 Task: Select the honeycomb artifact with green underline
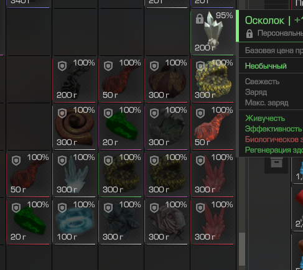coord(121,174)
